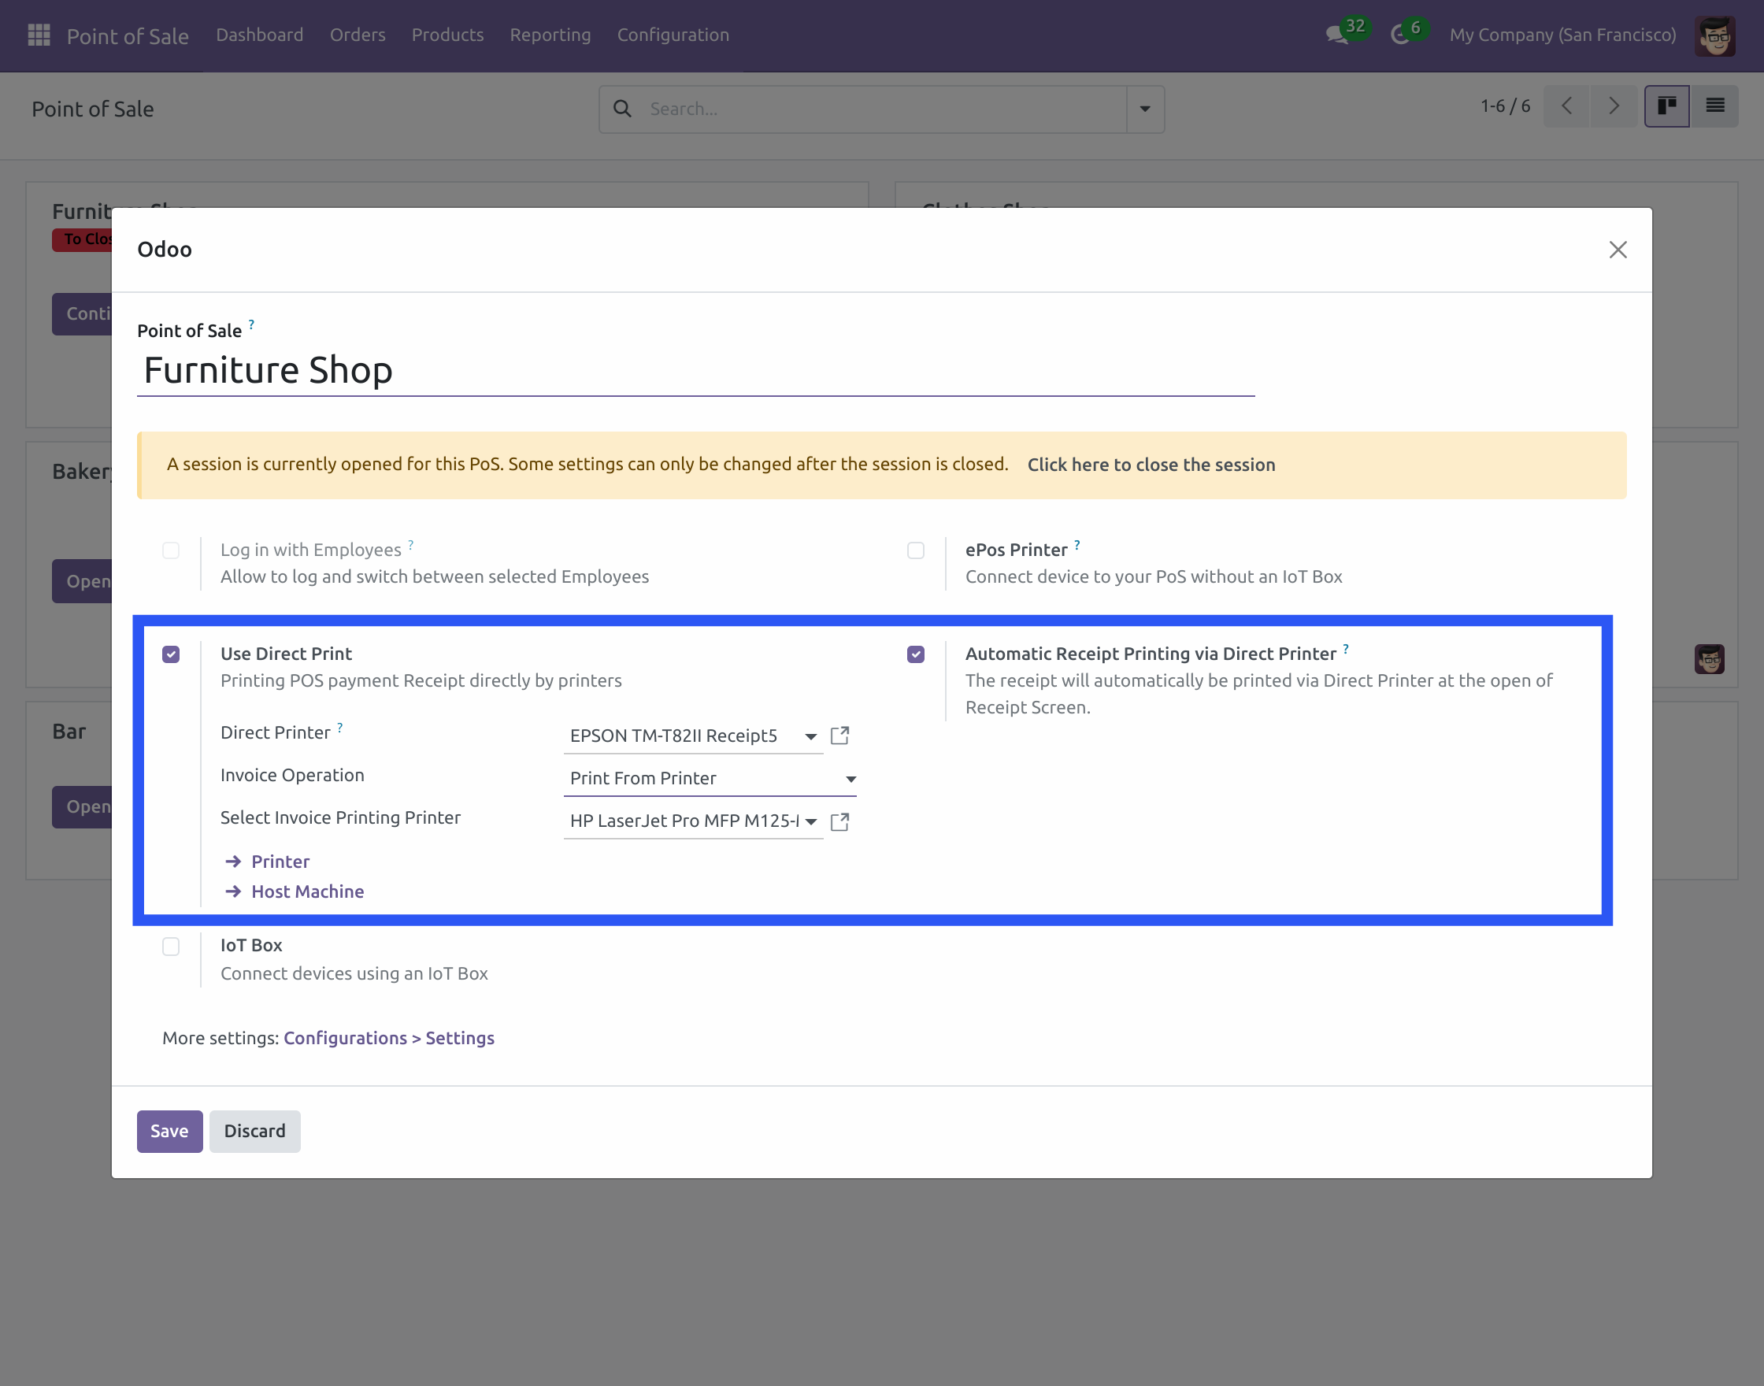Click here to close the session
Image resolution: width=1764 pixels, height=1386 pixels.
pos(1151,464)
